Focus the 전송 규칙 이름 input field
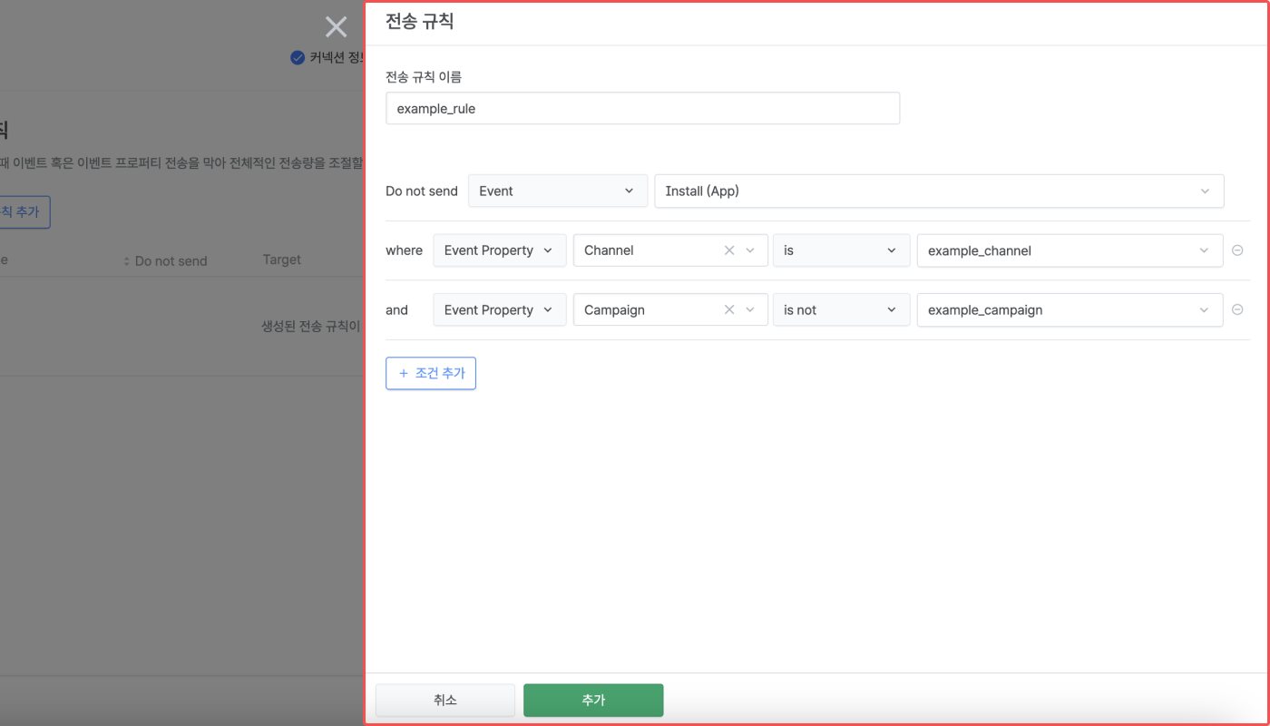This screenshot has height=726, width=1270. coord(642,108)
